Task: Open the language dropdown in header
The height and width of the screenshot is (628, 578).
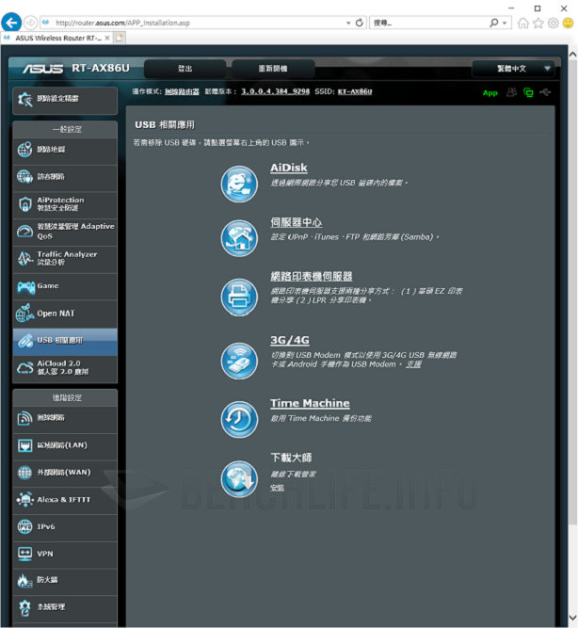Action: click(x=513, y=69)
